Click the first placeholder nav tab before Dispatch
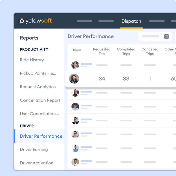Image resolution: width=176 pixels, height=176 pixels. pyautogui.click(x=85, y=21)
